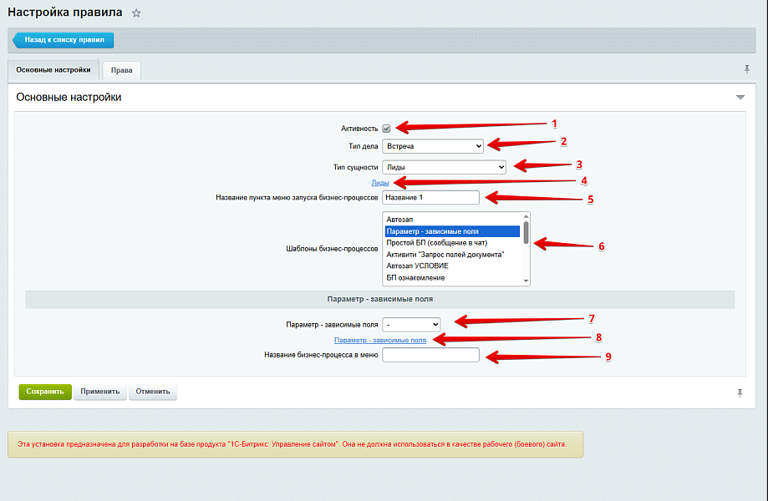Image resolution: width=768 pixels, height=501 pixels.
Task: Collapse the Основные настройки section triangle
Action: pos(740,98)
